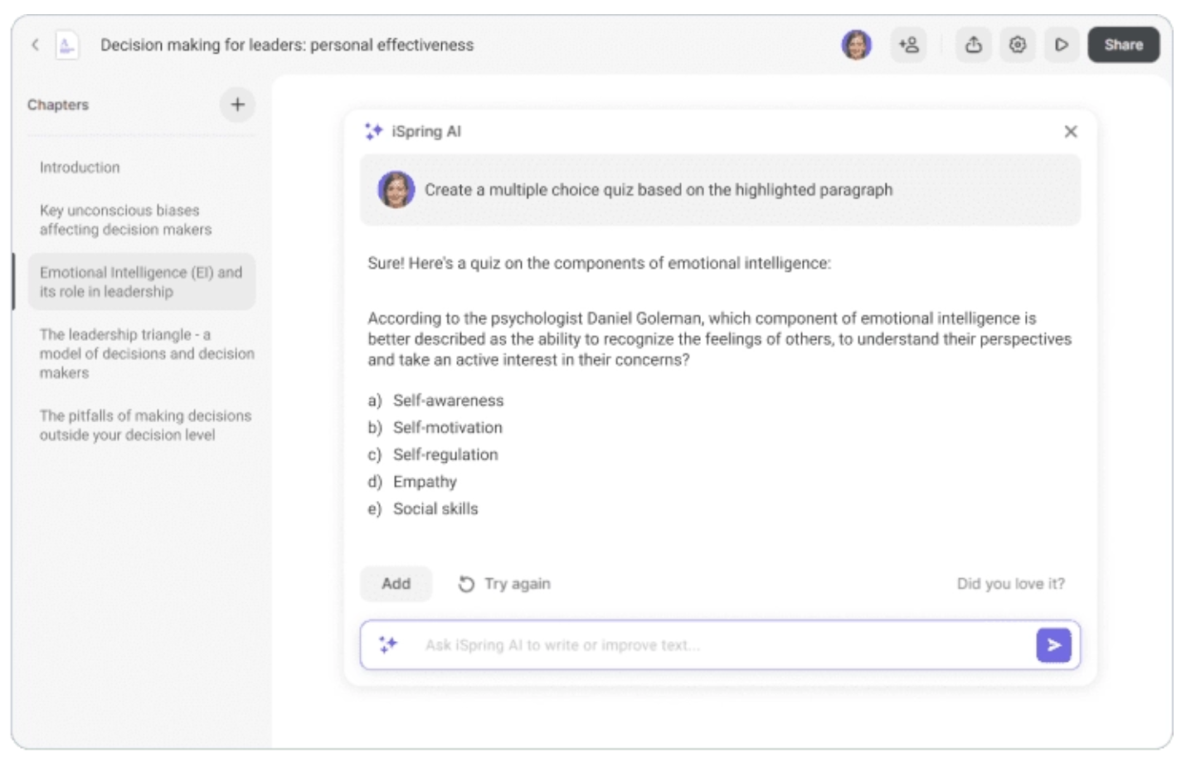Viewport: 1191px width, 763px height.
Task: Open the Emotional Intelligence (EI) chapter
Action: click(140, 282)
